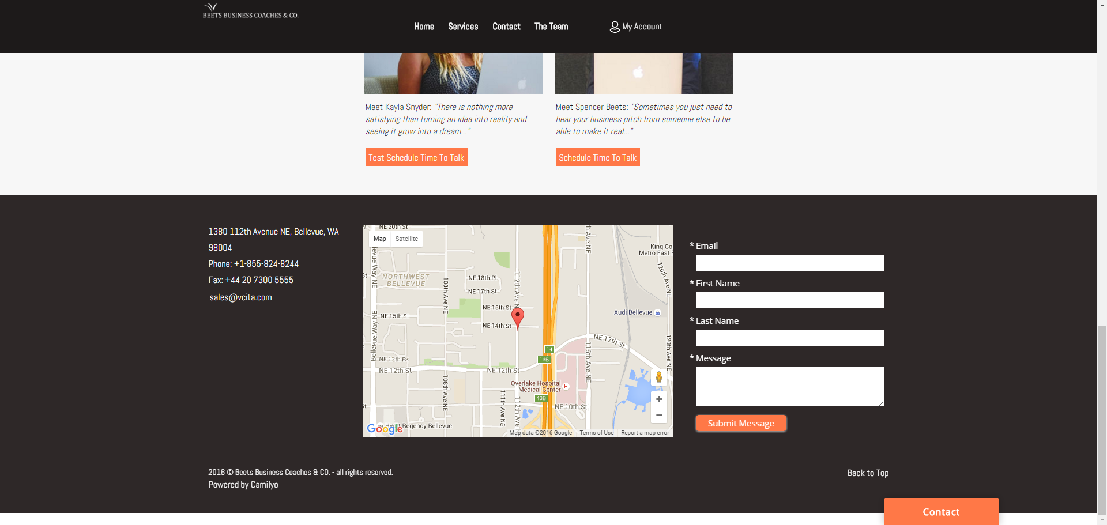Zoom out the map with minus button
Screen dimensions: 1107x525
pyautogui.click(x=659, y=416)
